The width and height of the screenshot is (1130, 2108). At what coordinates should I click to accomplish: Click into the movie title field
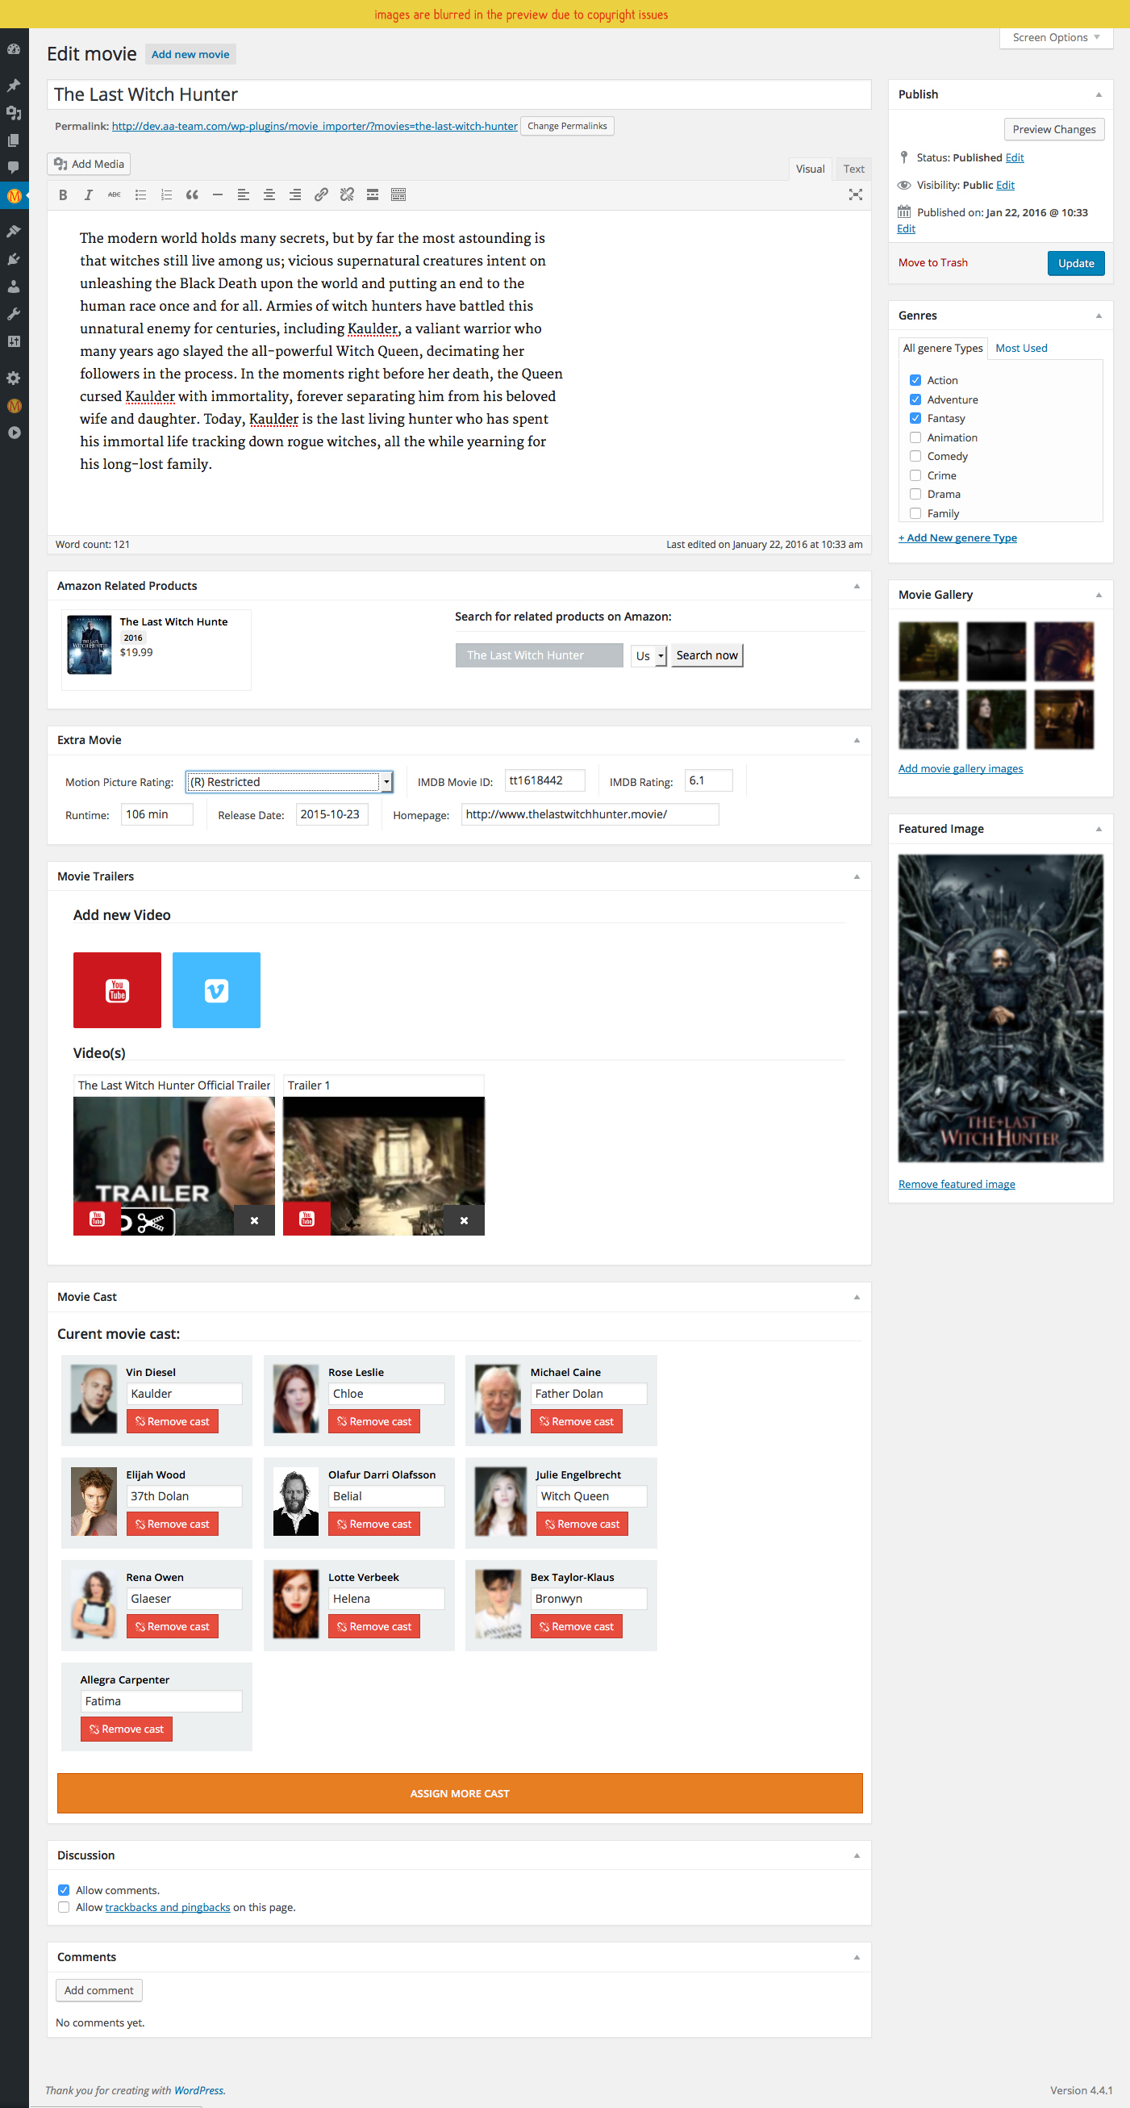(x=459, y=94)
